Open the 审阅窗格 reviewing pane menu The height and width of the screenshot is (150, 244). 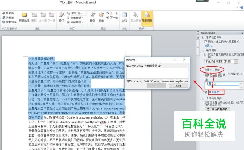click(75, 22)
